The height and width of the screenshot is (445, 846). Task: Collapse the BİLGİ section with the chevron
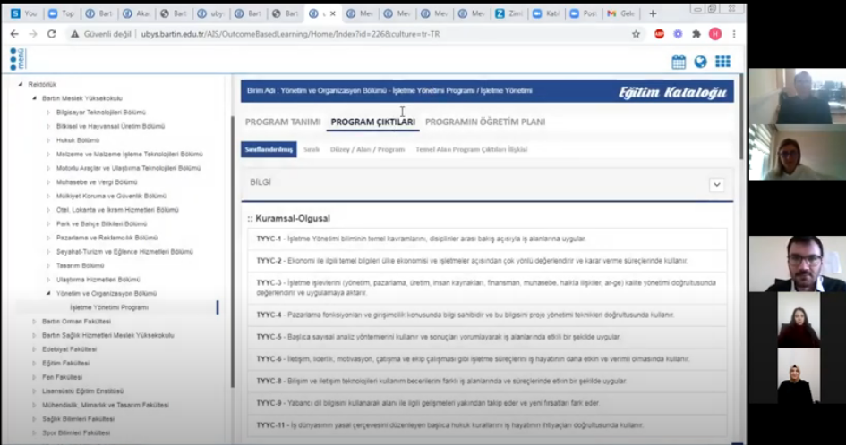[716, 184]
